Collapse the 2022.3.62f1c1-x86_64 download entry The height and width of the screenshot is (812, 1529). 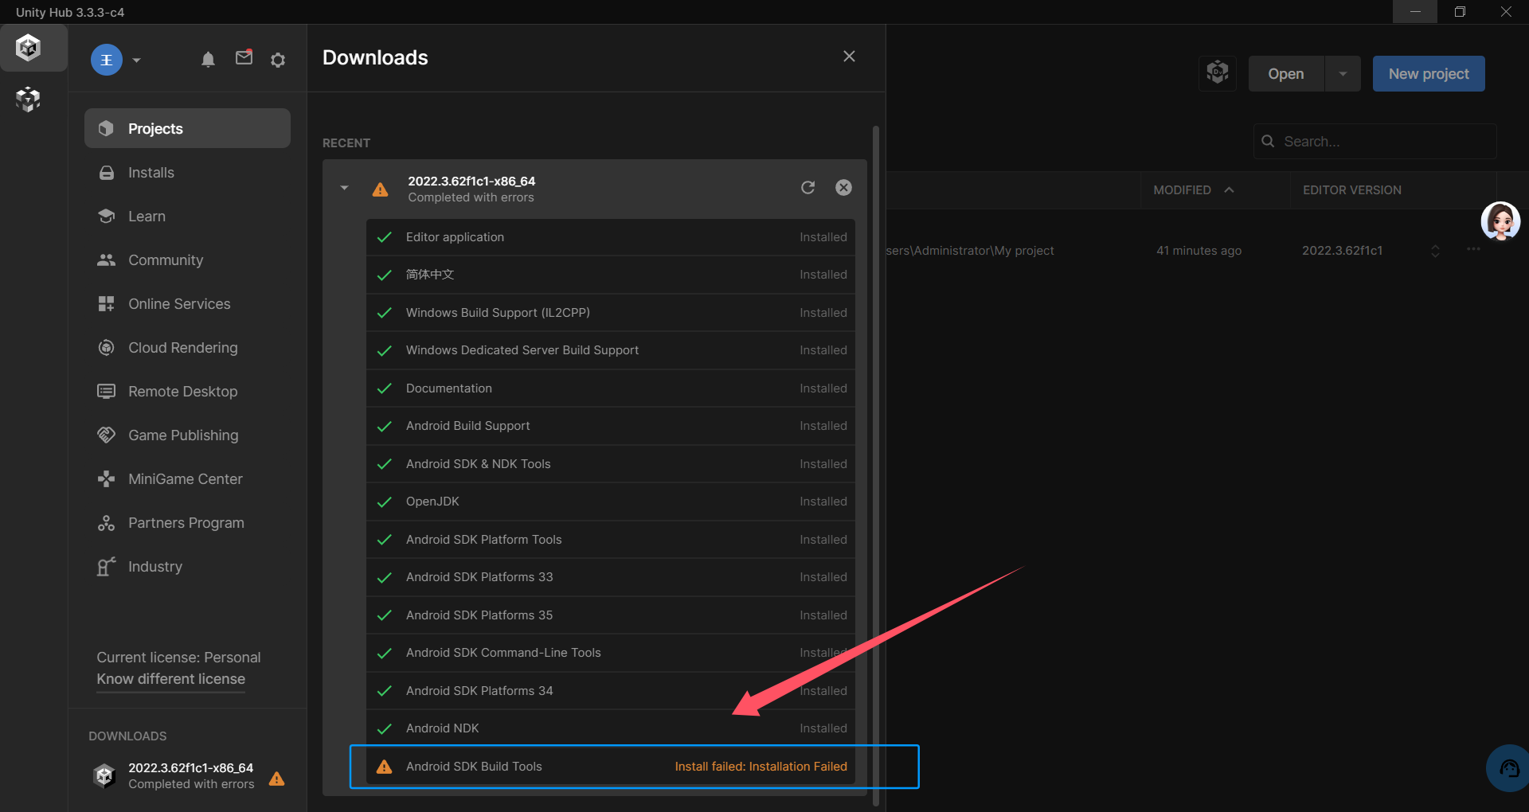pyautogui.click(x=344, y=188)
